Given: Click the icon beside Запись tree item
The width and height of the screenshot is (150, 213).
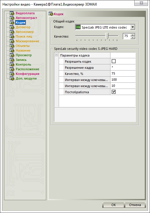Looking at the screenshot, I should (12, 60).
